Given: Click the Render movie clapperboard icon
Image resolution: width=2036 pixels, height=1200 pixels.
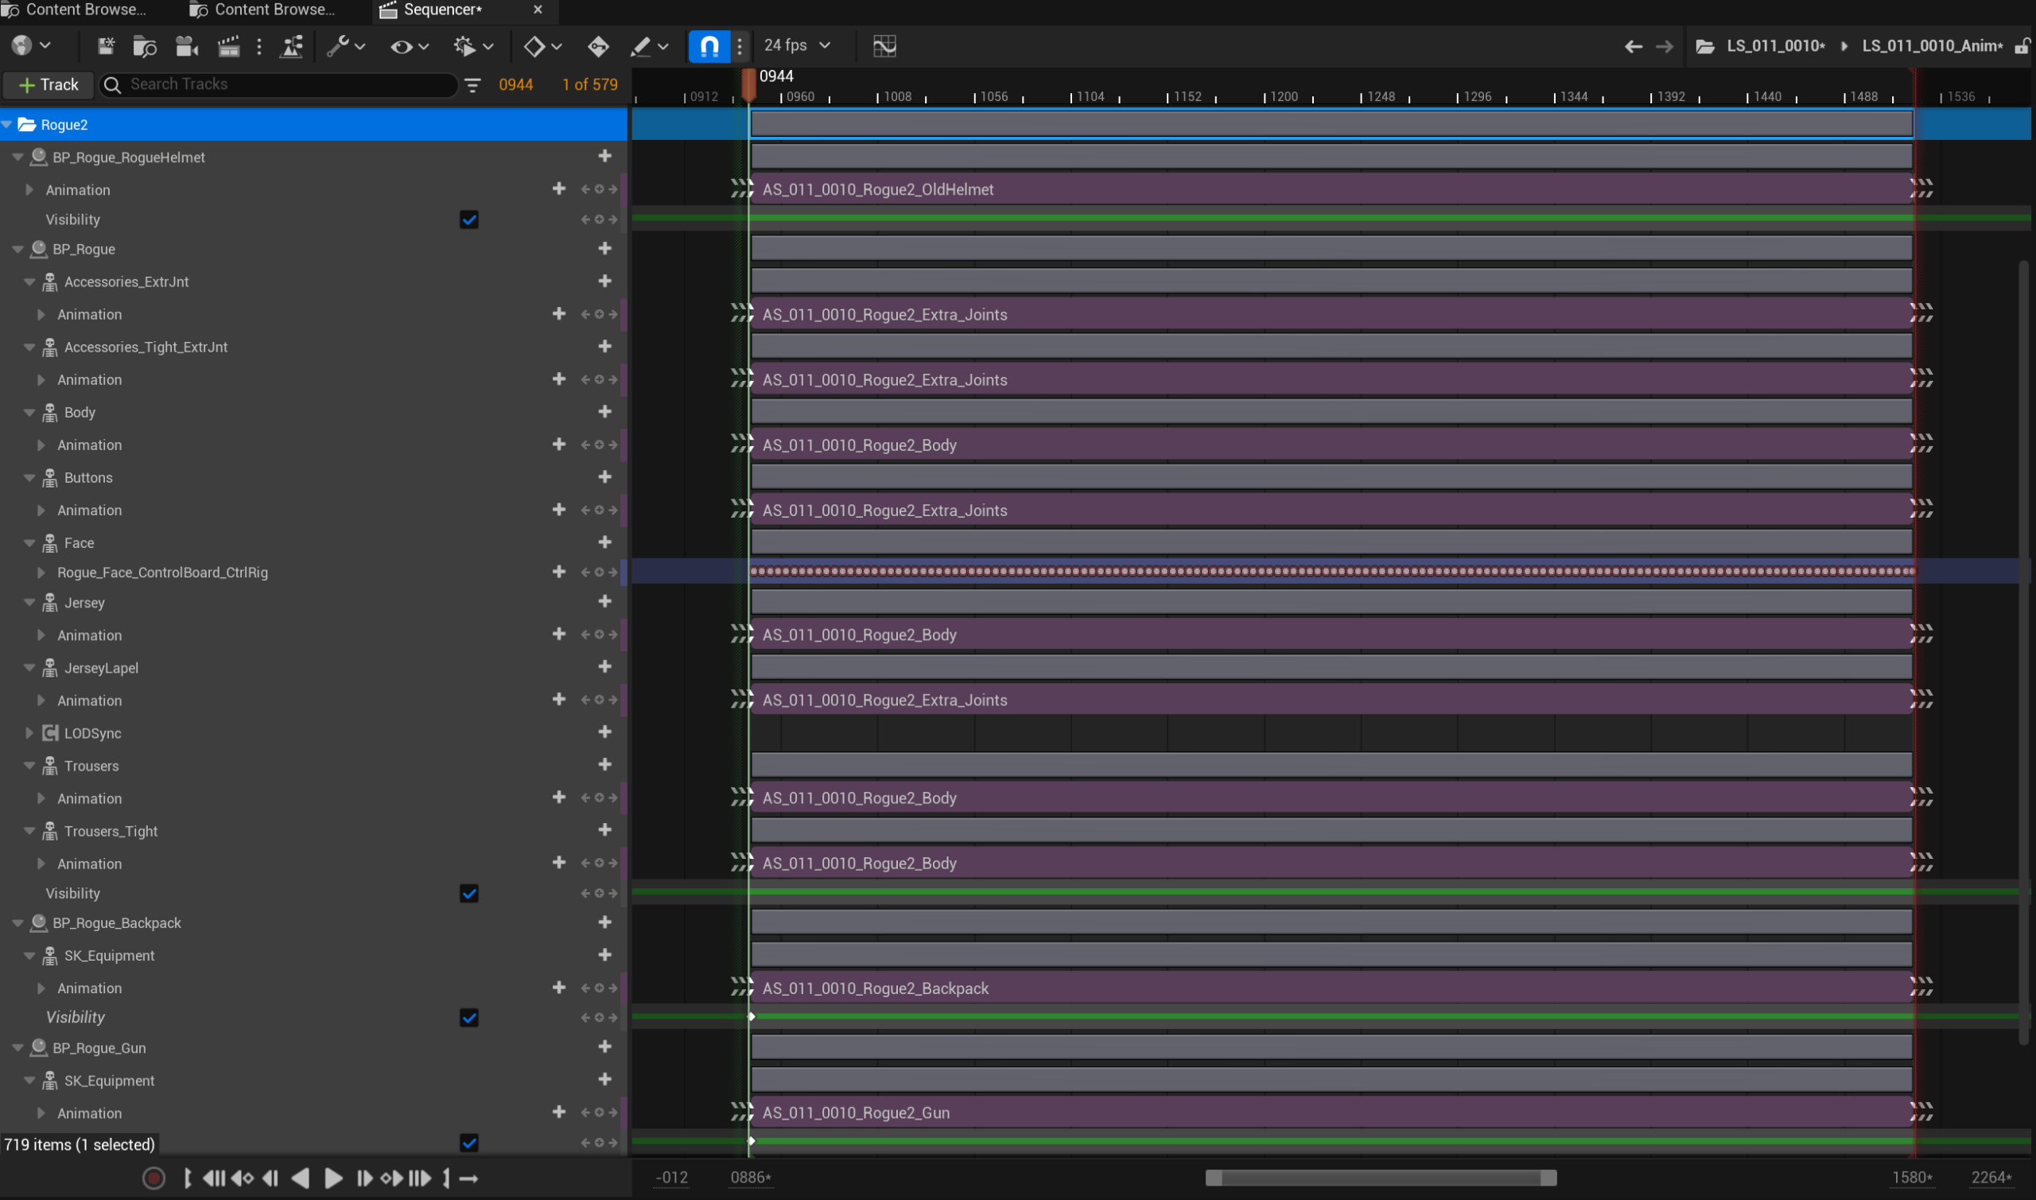Looking at the screenshot, I should (x=229, y=46).
